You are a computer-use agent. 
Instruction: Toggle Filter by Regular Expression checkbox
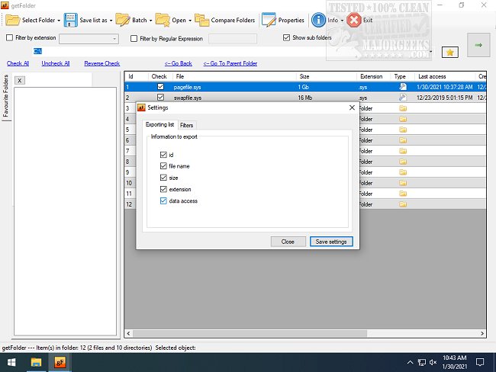coord(134,39)
